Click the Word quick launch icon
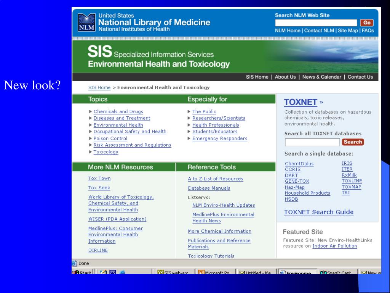The height and width of the screenshot is (293, 390). (x=113, y=273)
